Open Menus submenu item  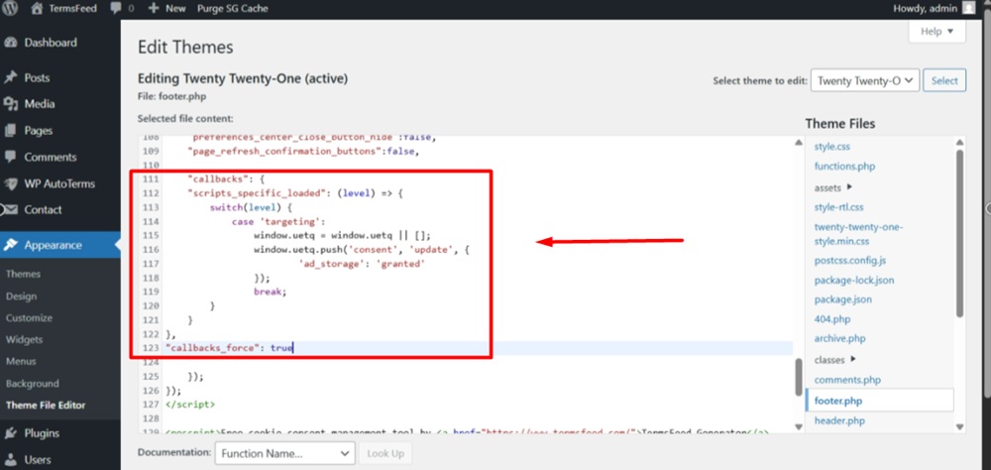click(21, 361)
